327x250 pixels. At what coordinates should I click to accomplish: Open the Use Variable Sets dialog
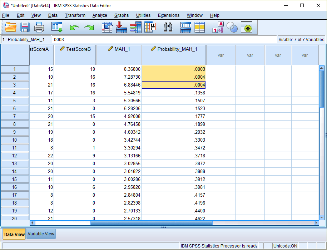(232, 27)
